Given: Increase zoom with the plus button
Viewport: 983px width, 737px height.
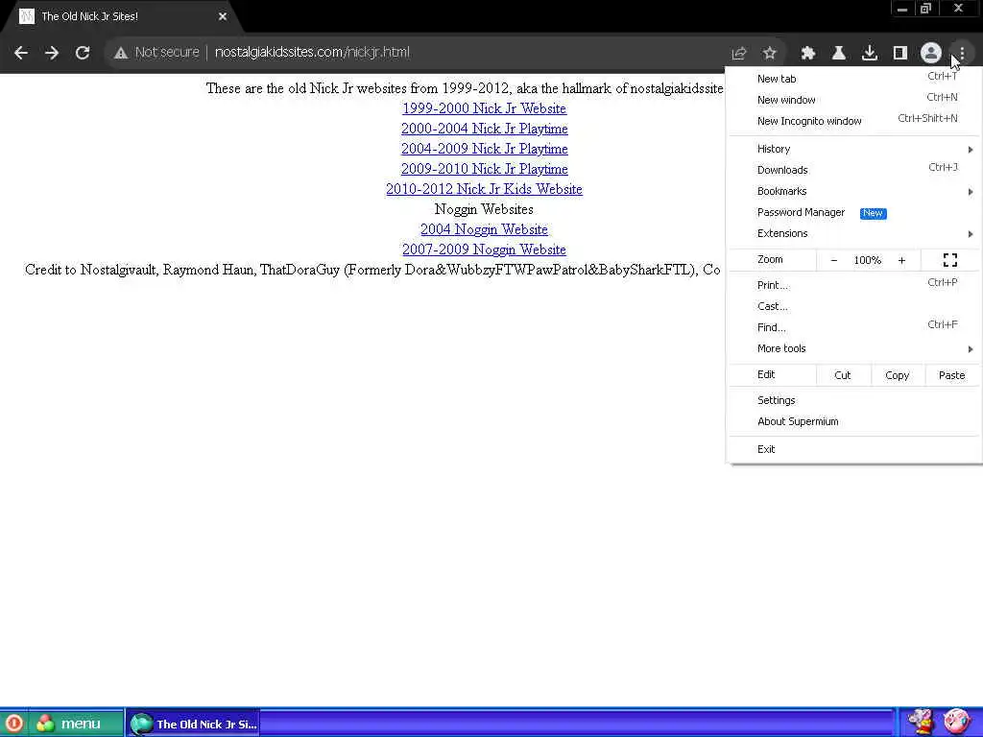Looking at the screenshot, I should 901,260.
